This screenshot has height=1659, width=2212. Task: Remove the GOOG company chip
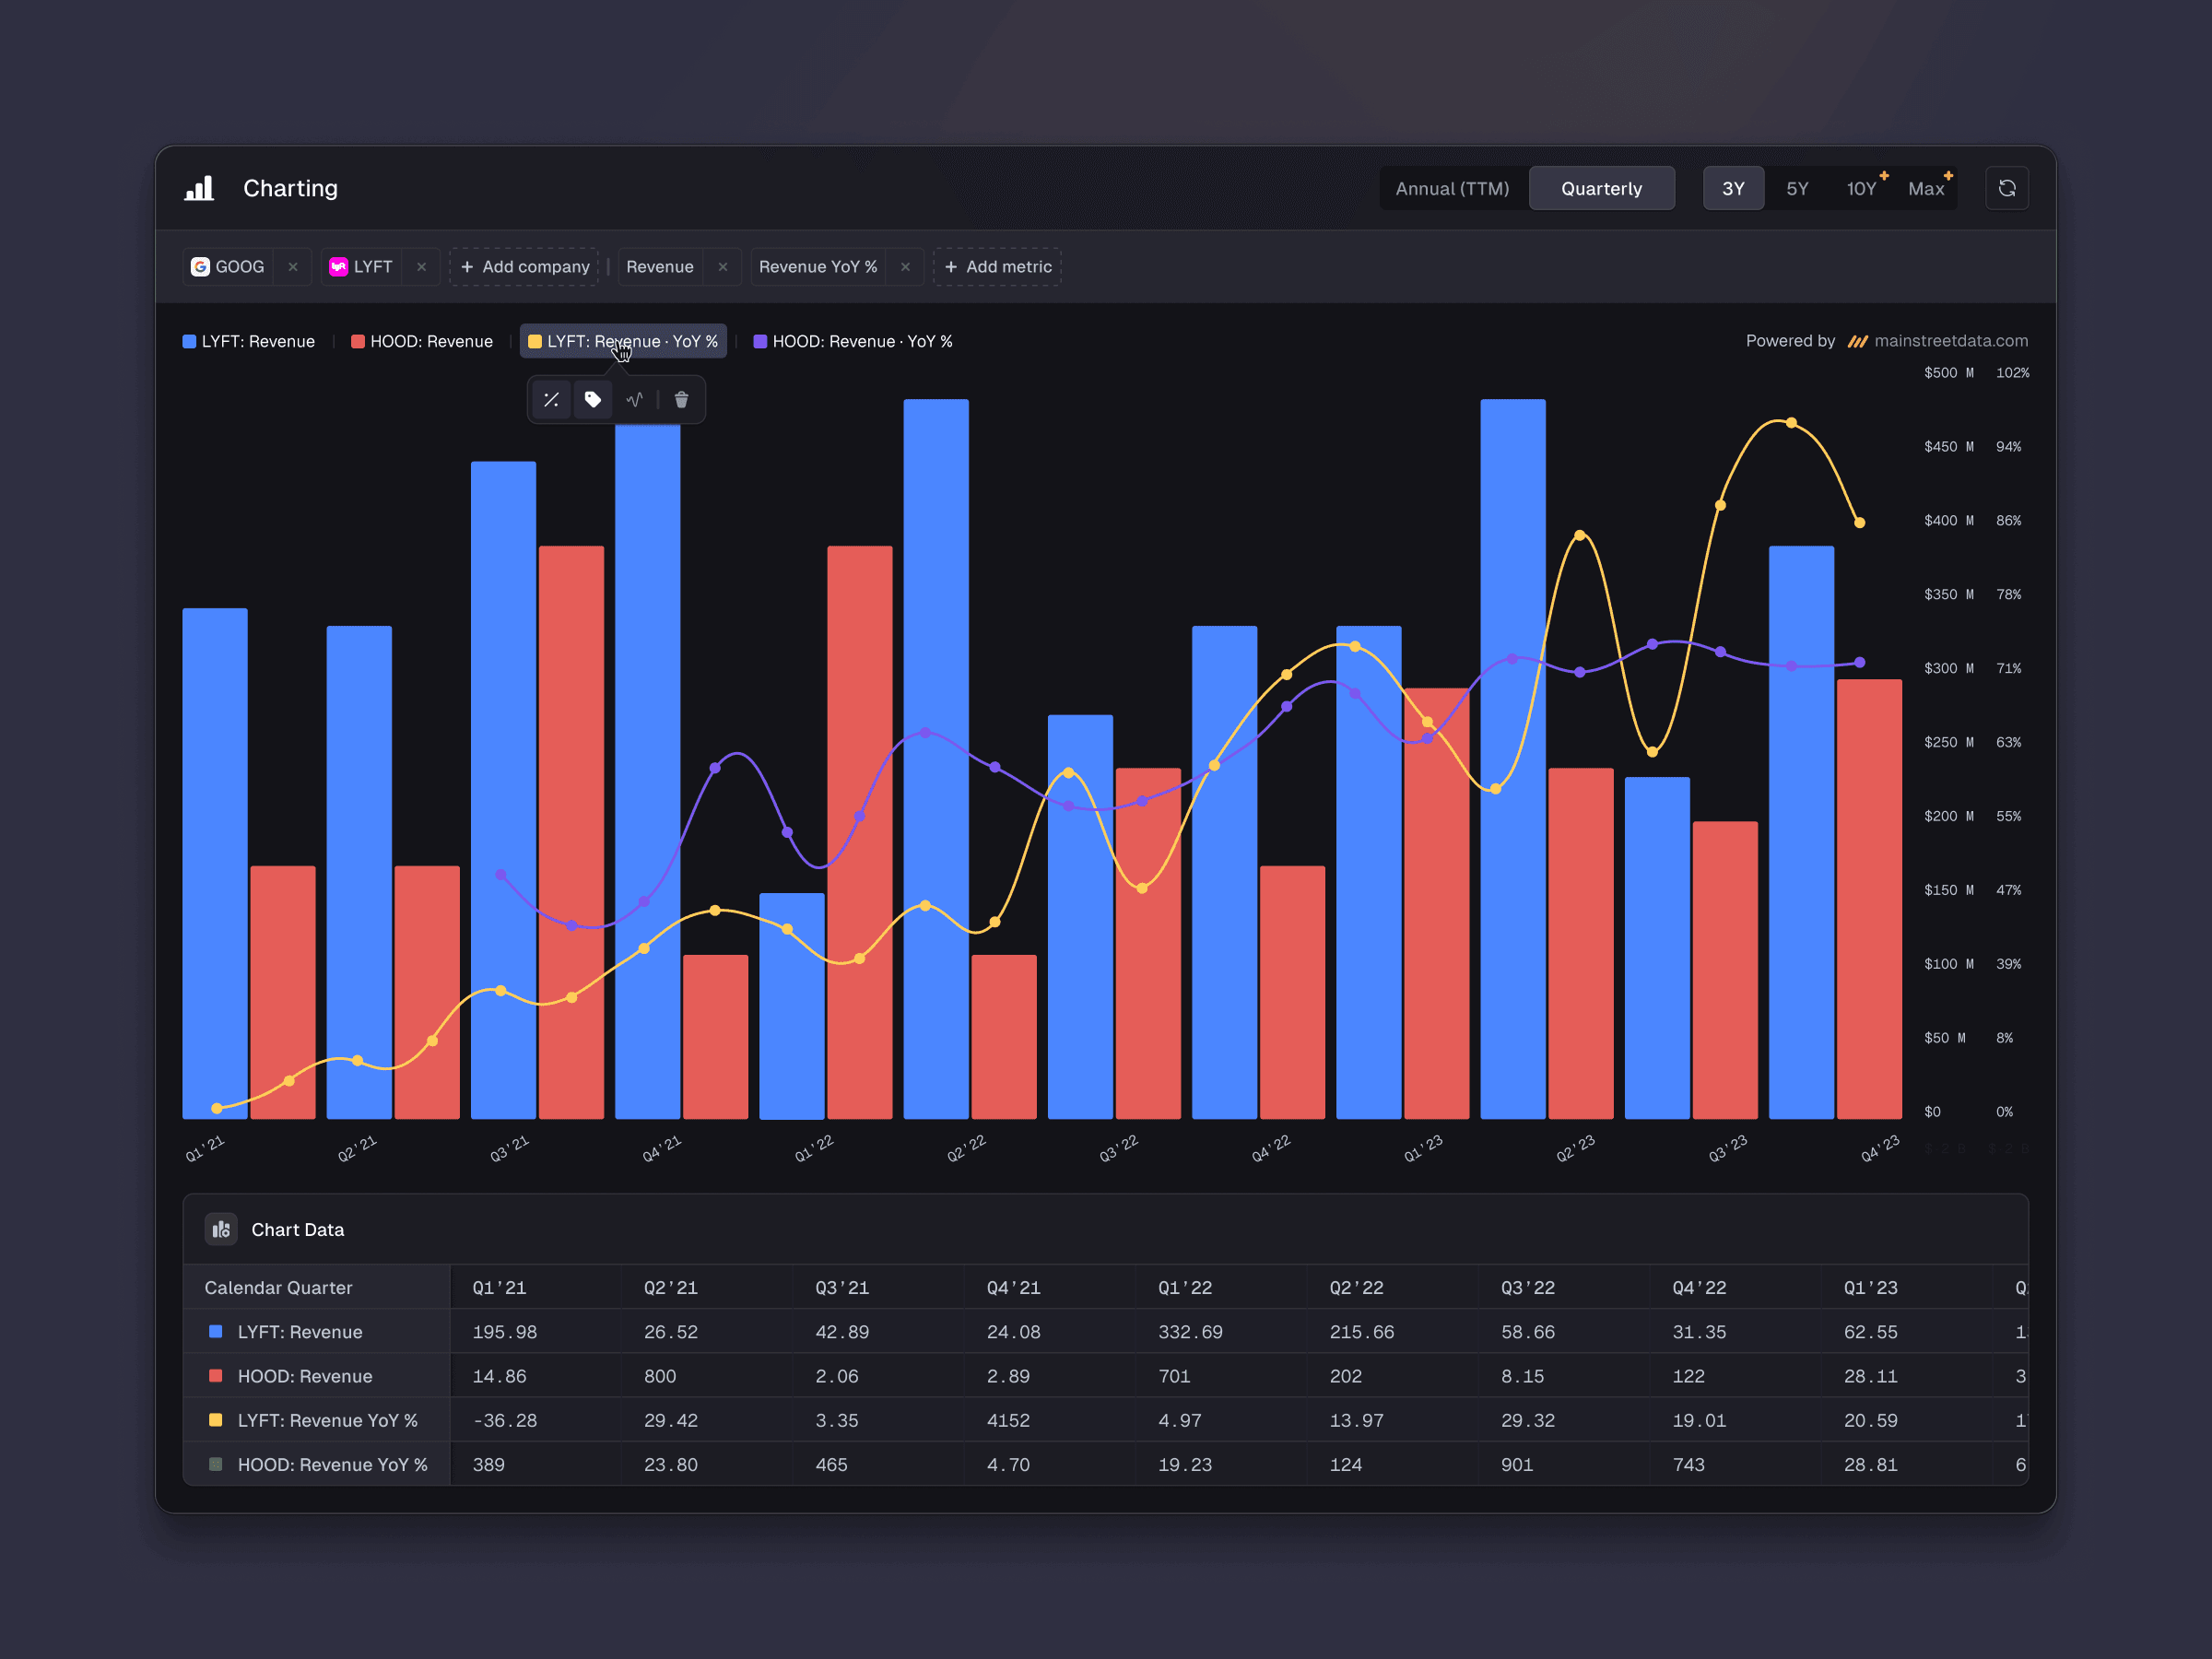click(x=293, y=267)
